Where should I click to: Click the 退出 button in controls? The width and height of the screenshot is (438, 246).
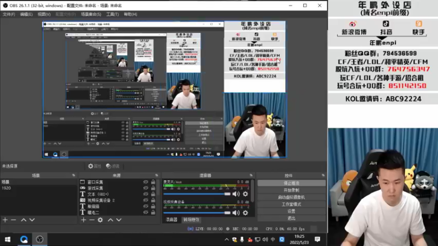pos(291,218)
